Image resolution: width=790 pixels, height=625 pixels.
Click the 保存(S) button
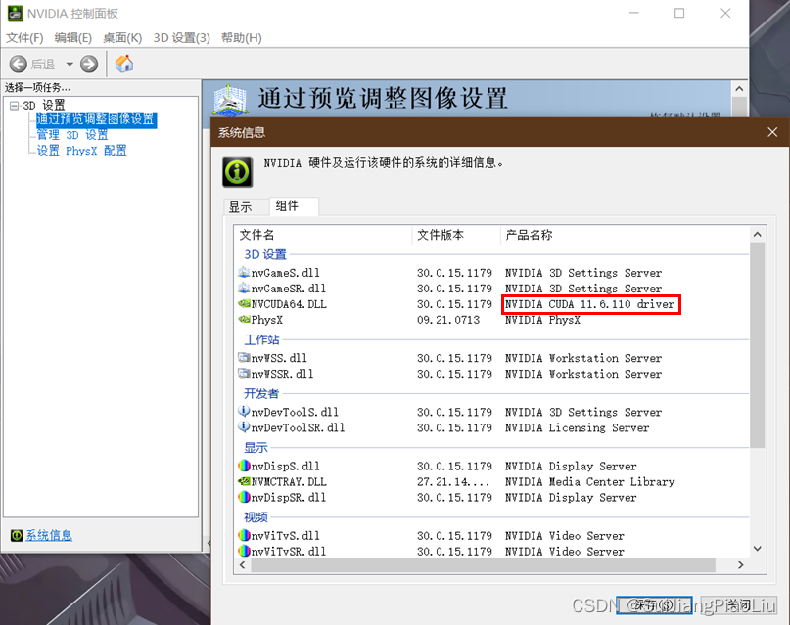coord(654,604)
